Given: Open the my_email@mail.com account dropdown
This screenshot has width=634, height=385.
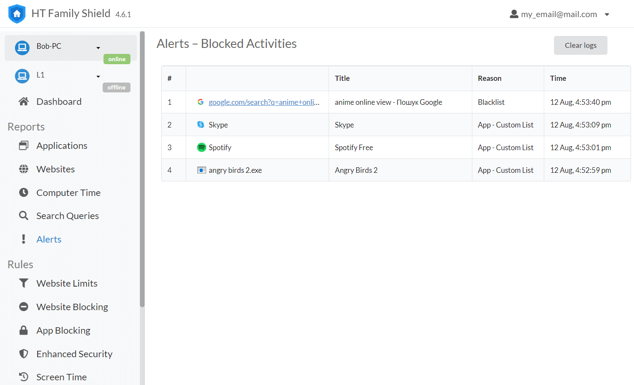Looking at the screenshot, I should pyautogui.click(x=607, y=15).
